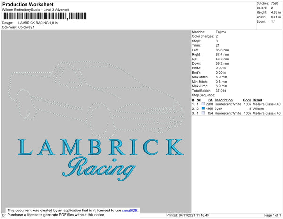Click the Cyan color swatch in row 2

point(203,109)
